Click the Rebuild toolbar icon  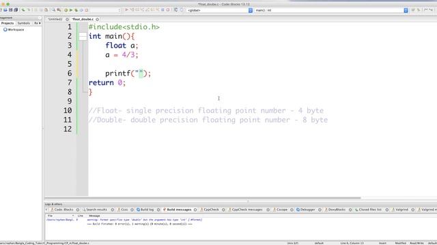point(81,10)
